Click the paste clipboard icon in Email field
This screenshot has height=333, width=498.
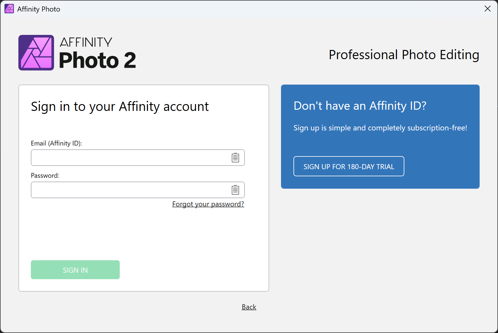click(x=235, y=158)
